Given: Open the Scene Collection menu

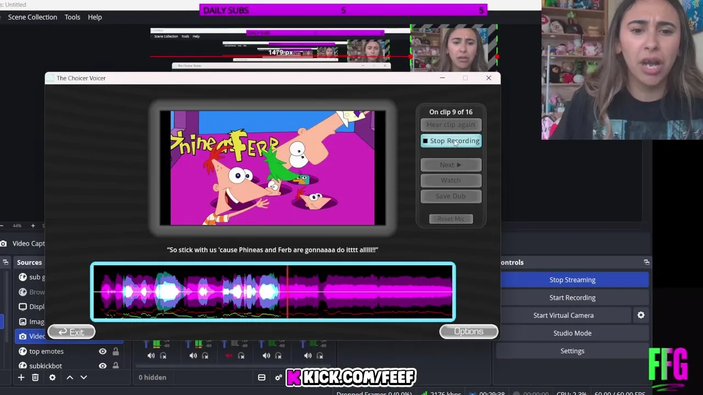Looking at the screenshot, I should [32, 17].
